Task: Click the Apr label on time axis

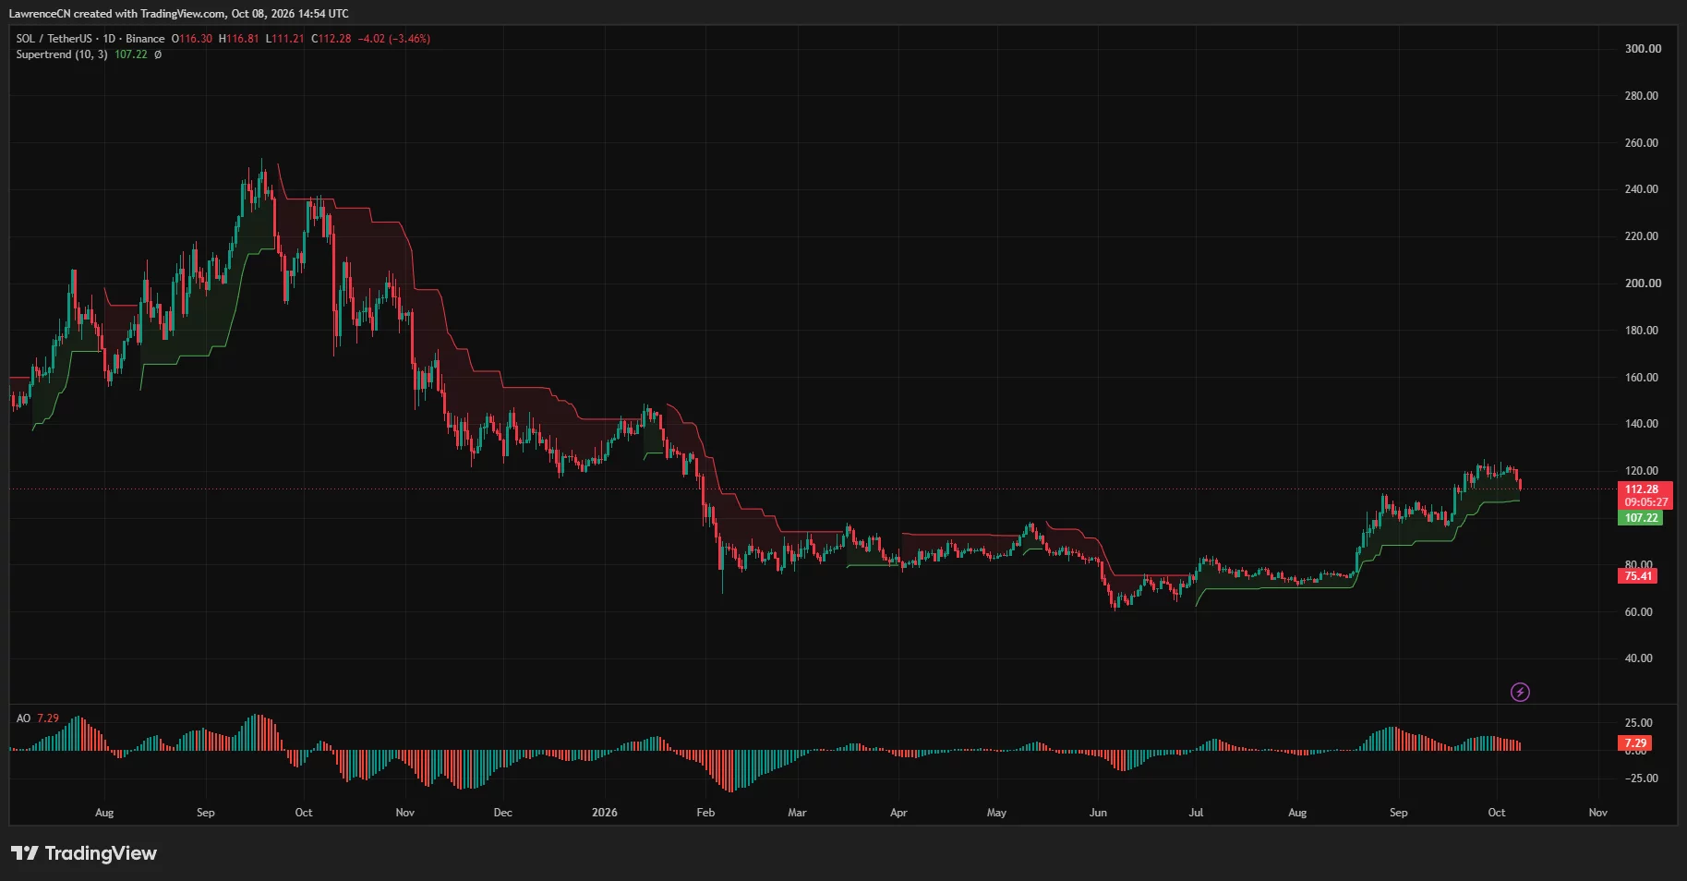Action: [x=898, y=813]
